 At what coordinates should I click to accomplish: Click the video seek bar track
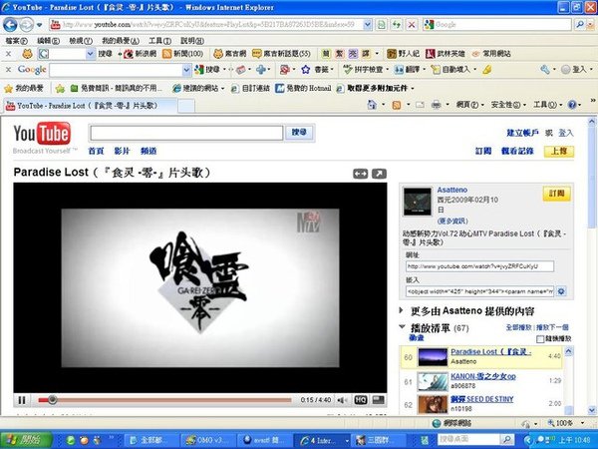pos(164,400)
